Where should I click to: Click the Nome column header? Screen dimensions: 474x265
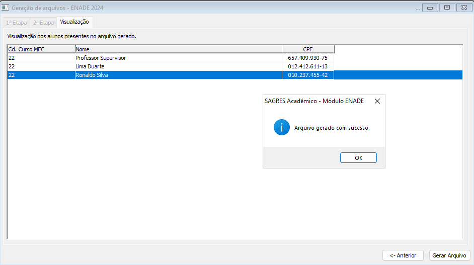(x=179, y=49)
